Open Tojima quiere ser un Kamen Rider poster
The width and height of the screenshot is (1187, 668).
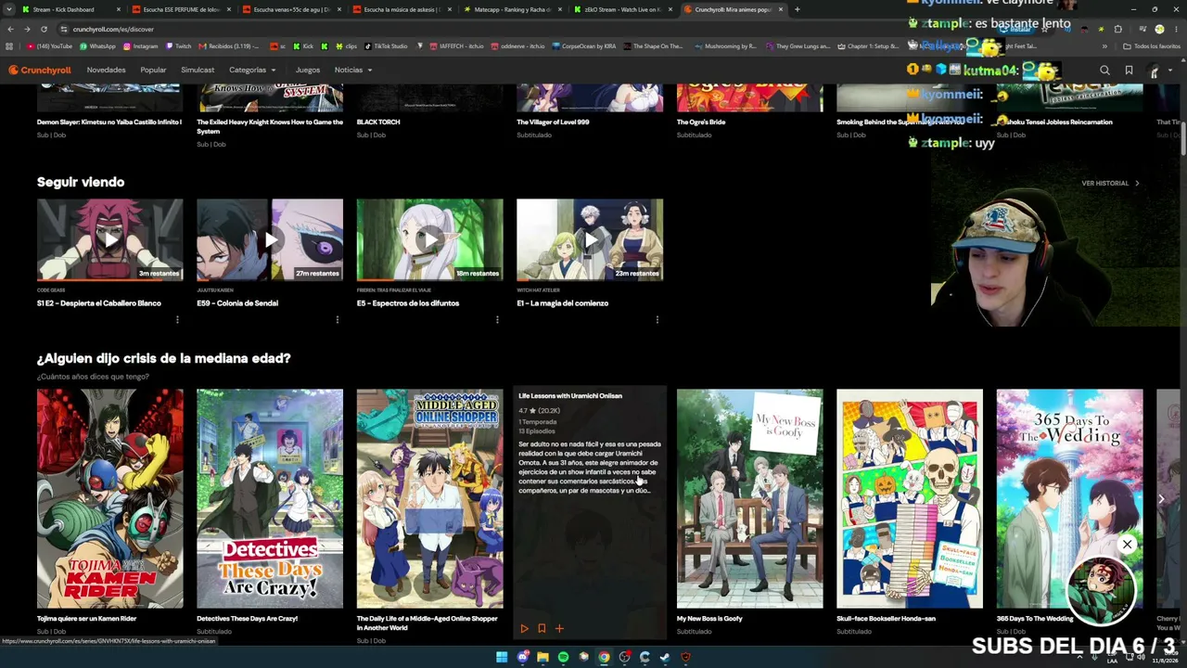(x=110, y=498)
